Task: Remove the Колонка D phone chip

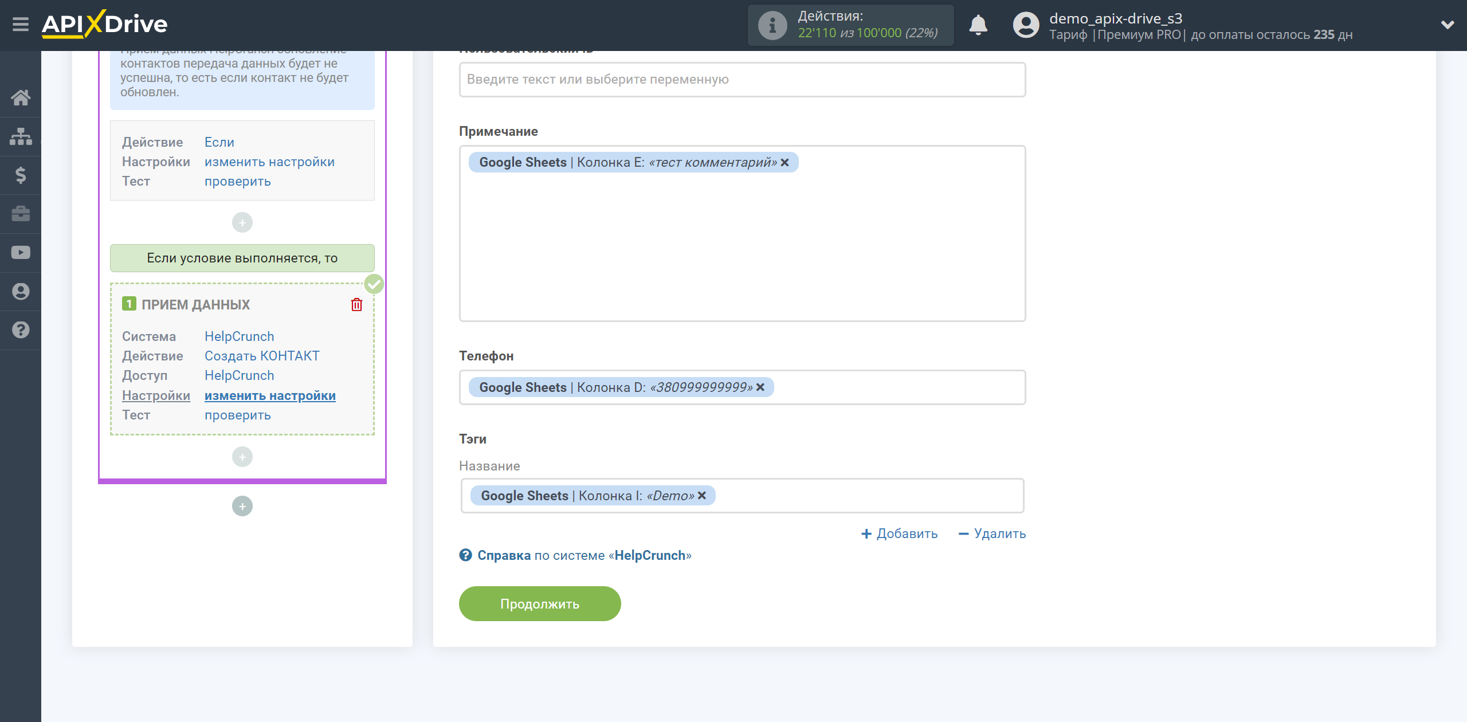Action: (760, 387)
